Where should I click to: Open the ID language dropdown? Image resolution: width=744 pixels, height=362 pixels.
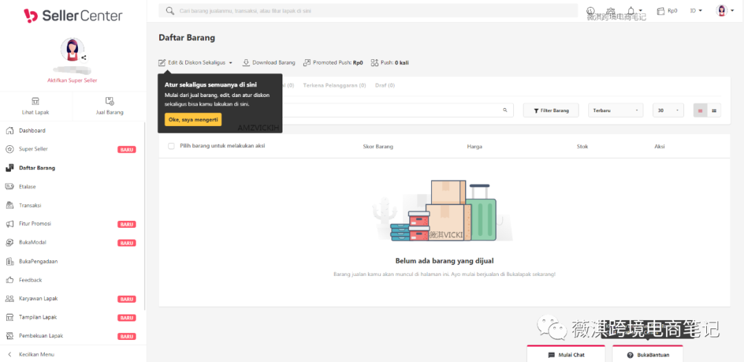[x=696, y=10]
